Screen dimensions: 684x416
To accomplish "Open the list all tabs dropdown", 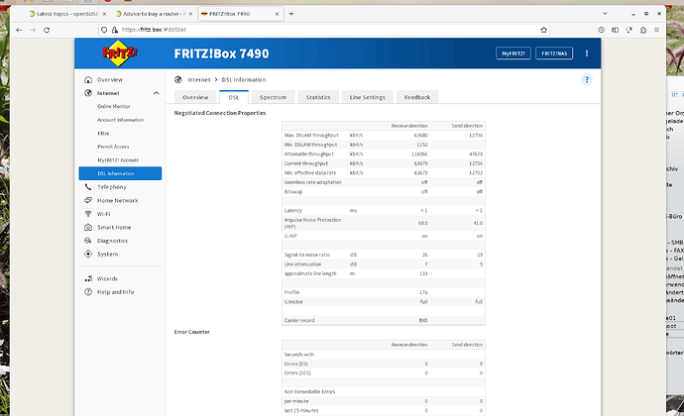I will pos(605,14).
